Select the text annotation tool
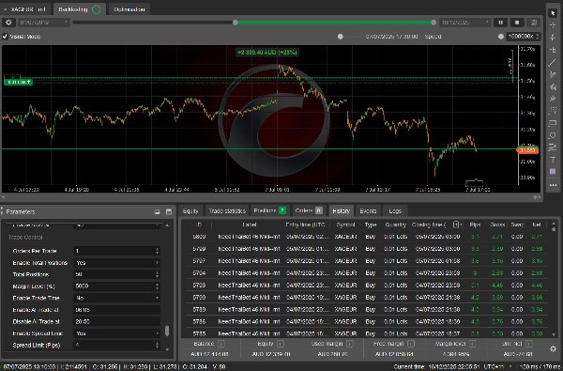563x371 pixels. pyautogui.click(x=553, y=160)
